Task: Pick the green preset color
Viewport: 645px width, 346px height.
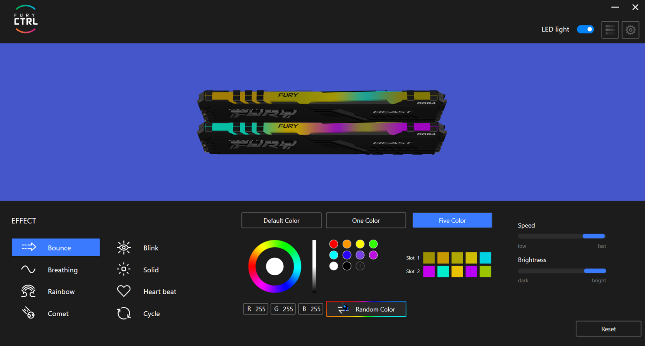Action: tap(374, 244)
